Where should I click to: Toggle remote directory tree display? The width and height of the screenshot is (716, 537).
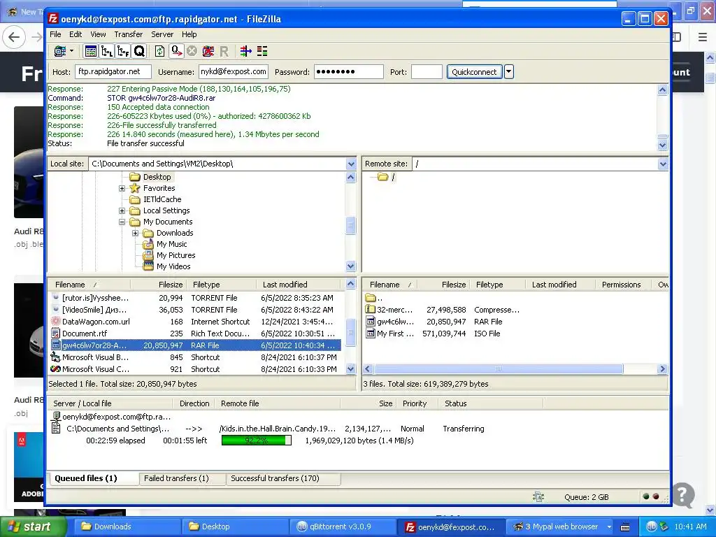coord(123,51)
